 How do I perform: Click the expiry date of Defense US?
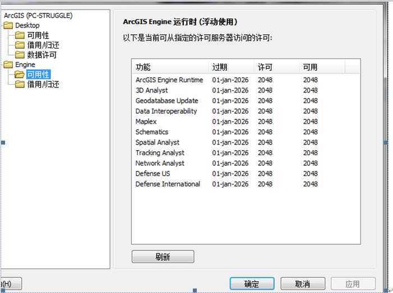(x=230, y=174)
